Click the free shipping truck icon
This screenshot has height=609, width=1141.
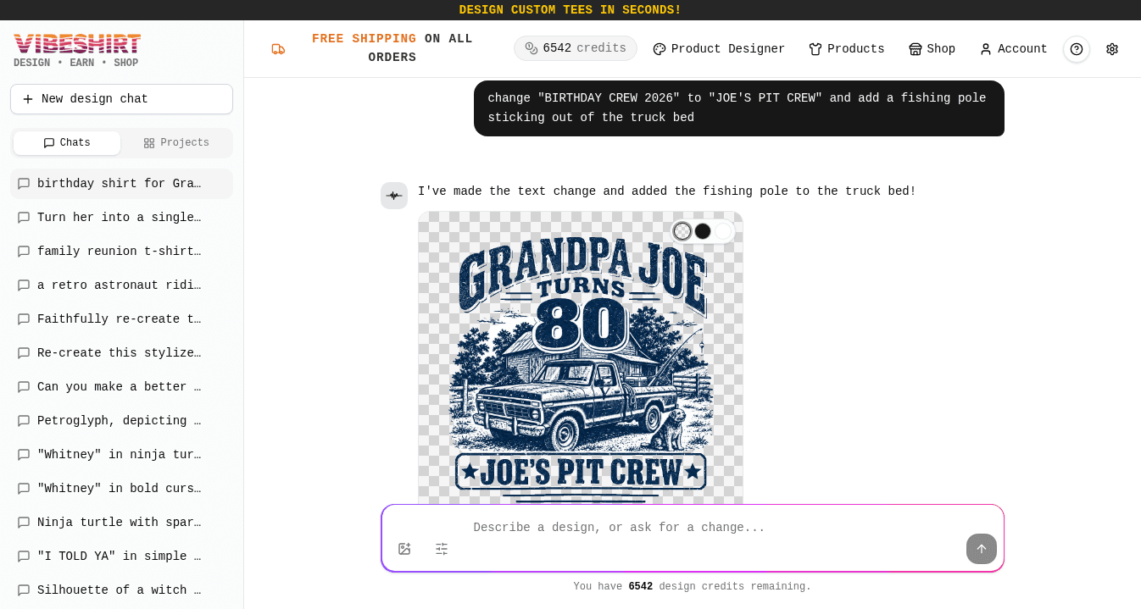click(278, 49)
